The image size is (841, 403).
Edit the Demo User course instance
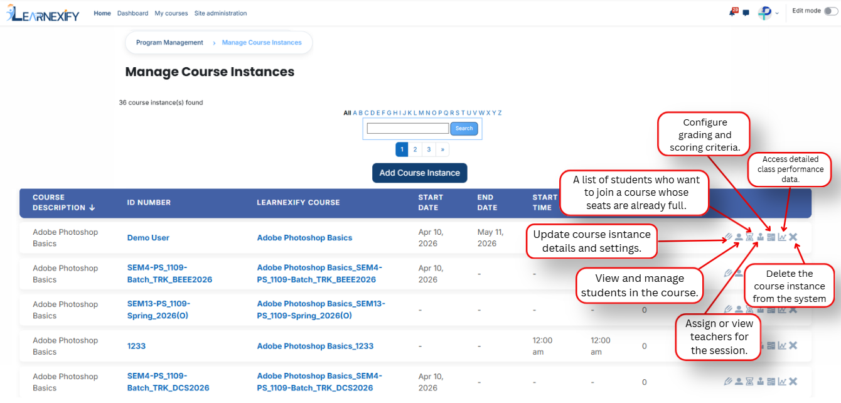[x=728, y=237]
